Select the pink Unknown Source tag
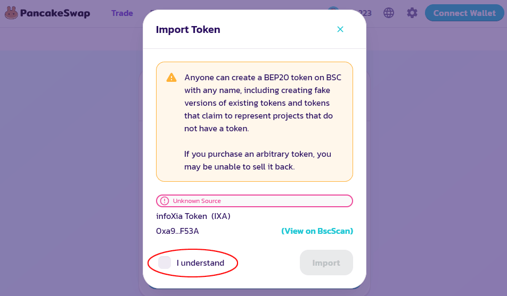This screenshot has height=296, width=507. coord(255,201)
